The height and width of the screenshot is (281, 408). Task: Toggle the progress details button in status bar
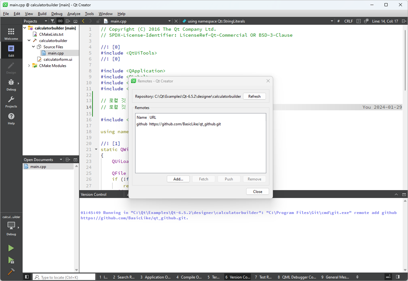pos(388,277)
